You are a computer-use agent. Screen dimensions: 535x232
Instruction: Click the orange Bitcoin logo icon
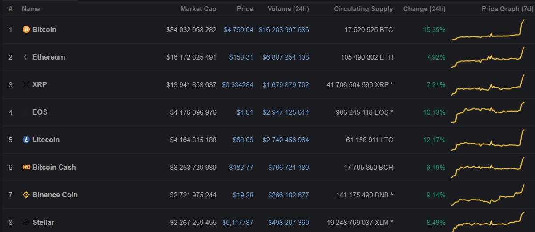tap(26, 29)
